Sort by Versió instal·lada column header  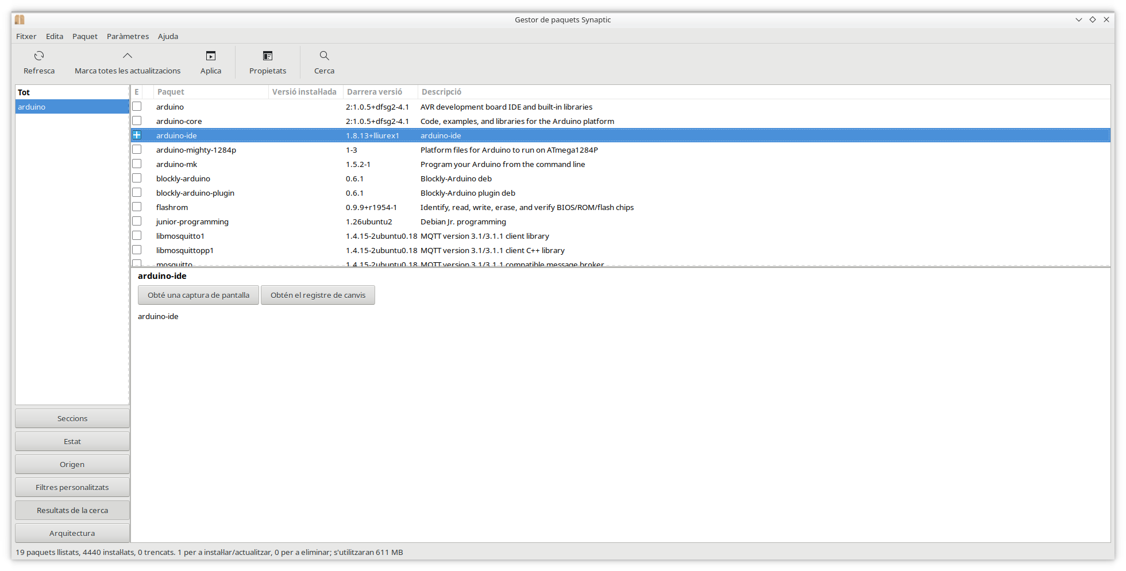[306, 92]
